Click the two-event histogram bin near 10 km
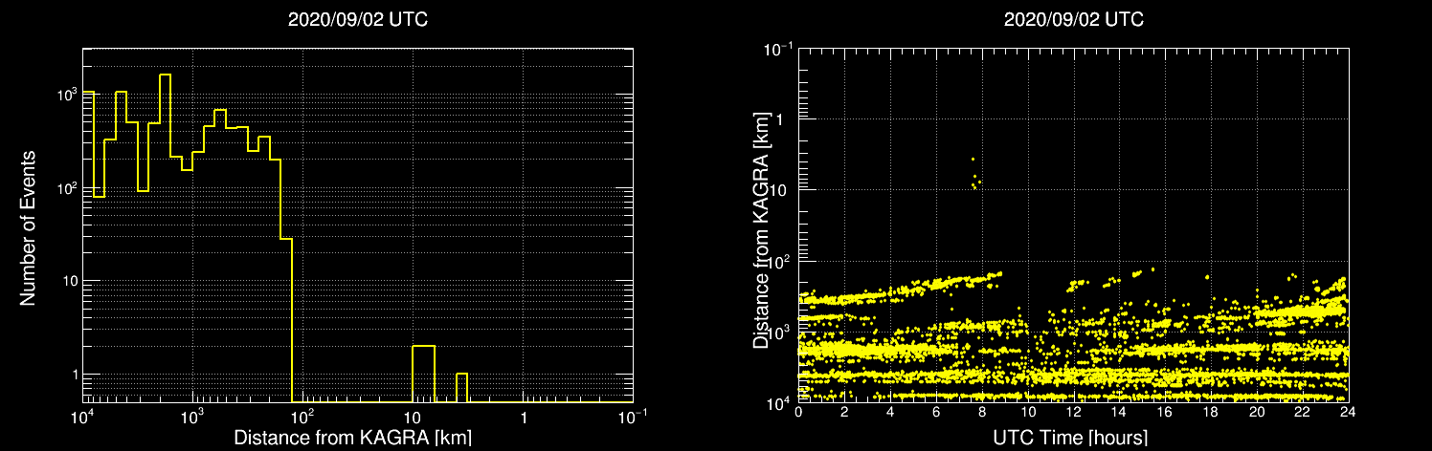Screen dimensions: 1432x451 point(423,374)
